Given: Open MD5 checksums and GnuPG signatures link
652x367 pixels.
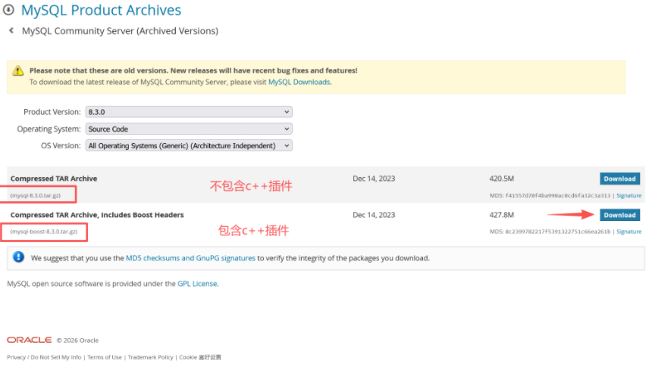Looking at the screenshot, I should coord(190,258).
